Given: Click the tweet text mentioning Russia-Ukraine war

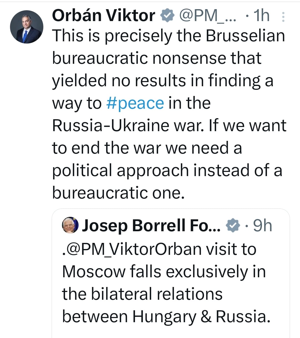Looking at the screenshot, I should tap(117, 125).
